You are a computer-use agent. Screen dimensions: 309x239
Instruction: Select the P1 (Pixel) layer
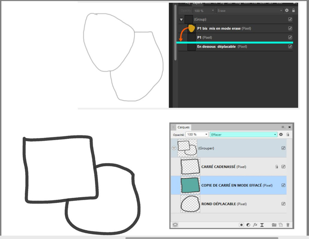[236, 37]
